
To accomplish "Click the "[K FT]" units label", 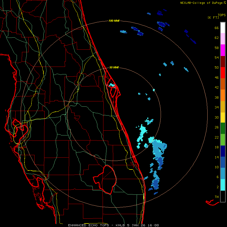I will tap(213, 17).
